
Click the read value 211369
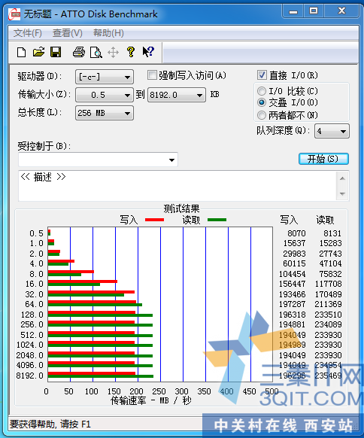328,304
